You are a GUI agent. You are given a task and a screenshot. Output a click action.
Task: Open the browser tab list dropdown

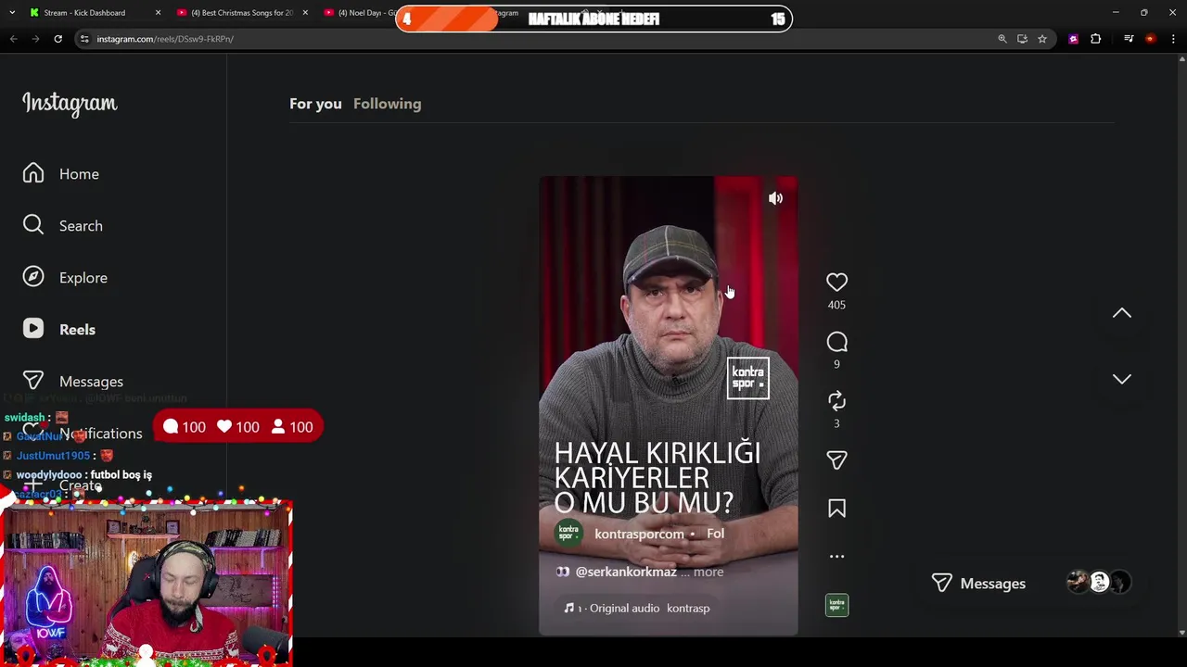[x=12, y=13]
